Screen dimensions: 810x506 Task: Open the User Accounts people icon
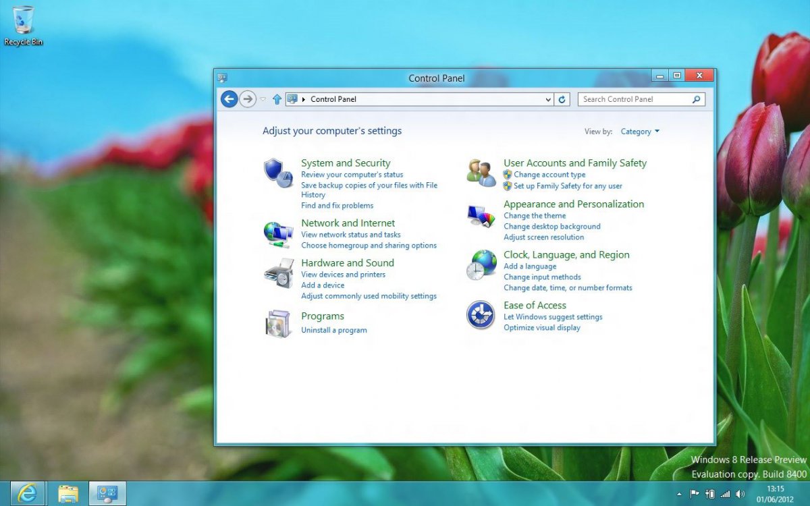481,173
